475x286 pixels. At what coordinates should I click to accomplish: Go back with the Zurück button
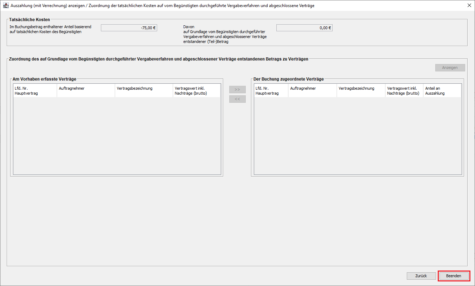point(421,276)
